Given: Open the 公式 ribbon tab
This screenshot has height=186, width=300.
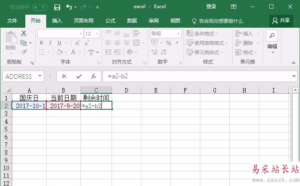Looking at the screenshot, I should tap(110, 21).
